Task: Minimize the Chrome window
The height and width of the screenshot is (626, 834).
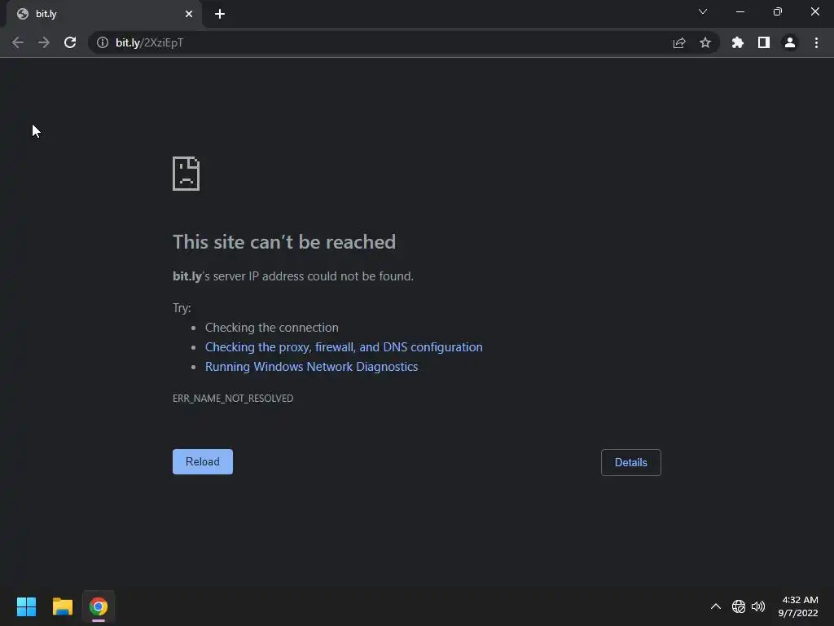Action: coord(740,11)
